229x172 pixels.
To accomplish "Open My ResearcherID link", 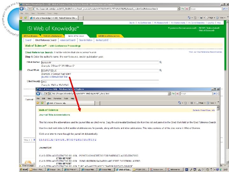I will coord(161,23).
